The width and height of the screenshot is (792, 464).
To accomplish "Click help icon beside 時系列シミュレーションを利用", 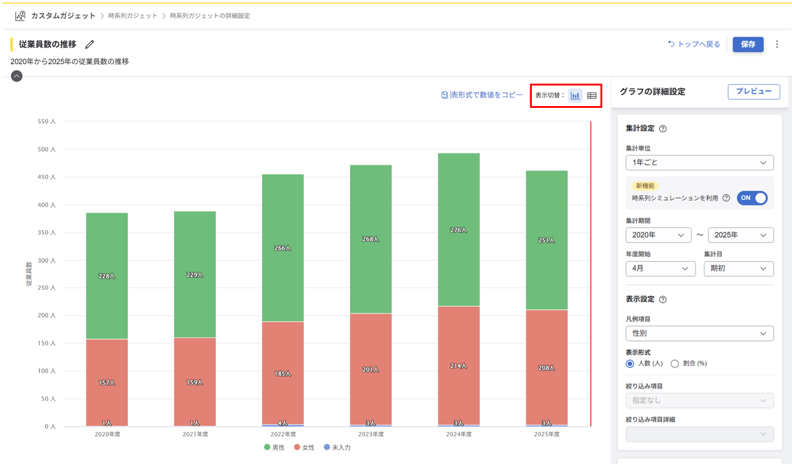I will point(726,198).
